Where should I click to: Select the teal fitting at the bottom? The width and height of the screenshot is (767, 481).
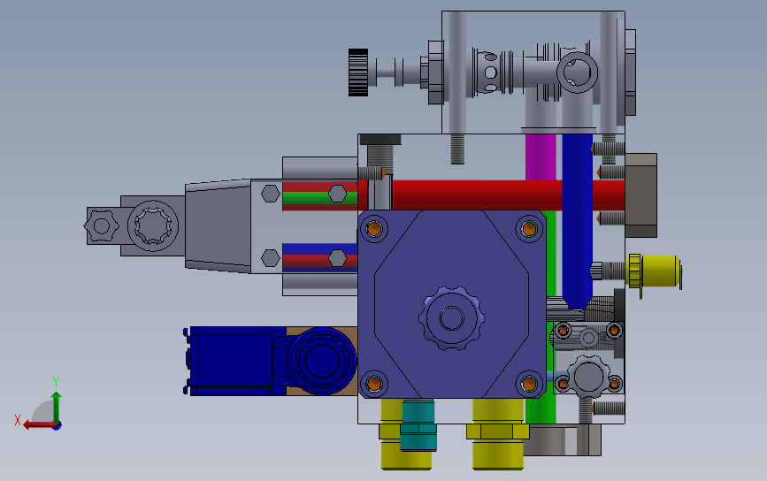point(418,425)
